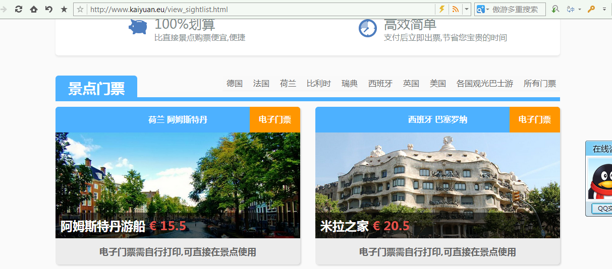Click the 米拉之家 title
This screenshot has width=612, height=269.
tap(345, 226)
